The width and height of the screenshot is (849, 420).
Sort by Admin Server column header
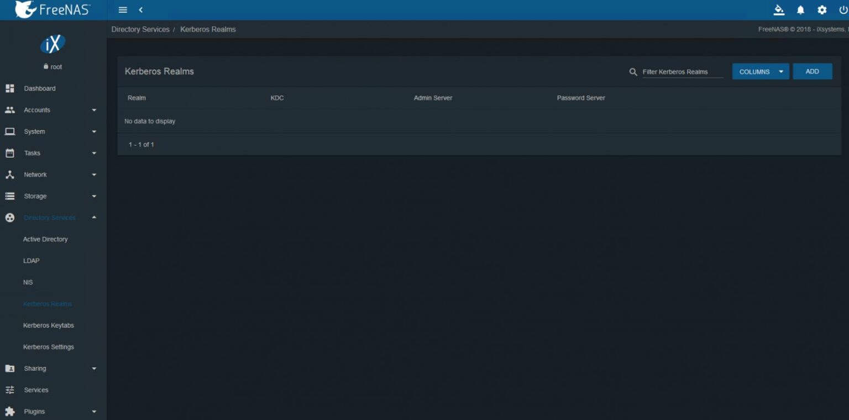pos(433,98)
